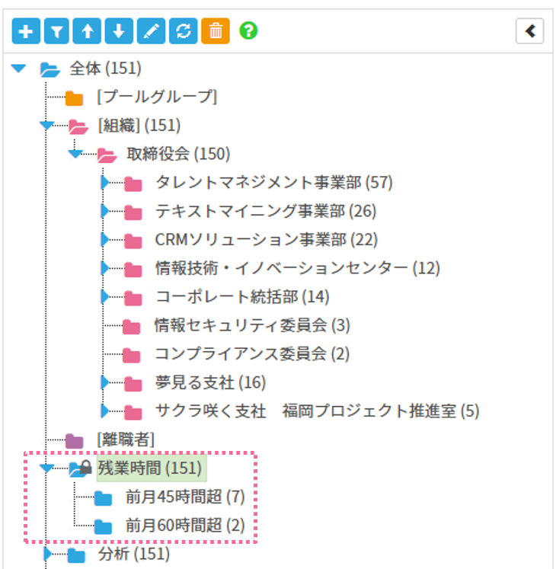The width and height of the screenshot is (556, 569).
Task: Click the move up arrow icon
Action: pos(89,31)
